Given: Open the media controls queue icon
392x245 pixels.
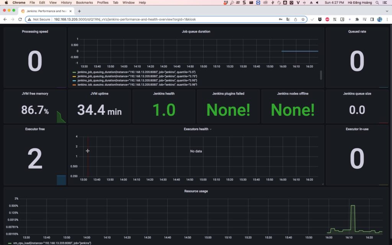Looking at the screenshot, I should pyautogui.click(x=364, y=19).
